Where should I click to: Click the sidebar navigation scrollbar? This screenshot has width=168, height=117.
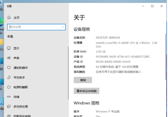68,73
